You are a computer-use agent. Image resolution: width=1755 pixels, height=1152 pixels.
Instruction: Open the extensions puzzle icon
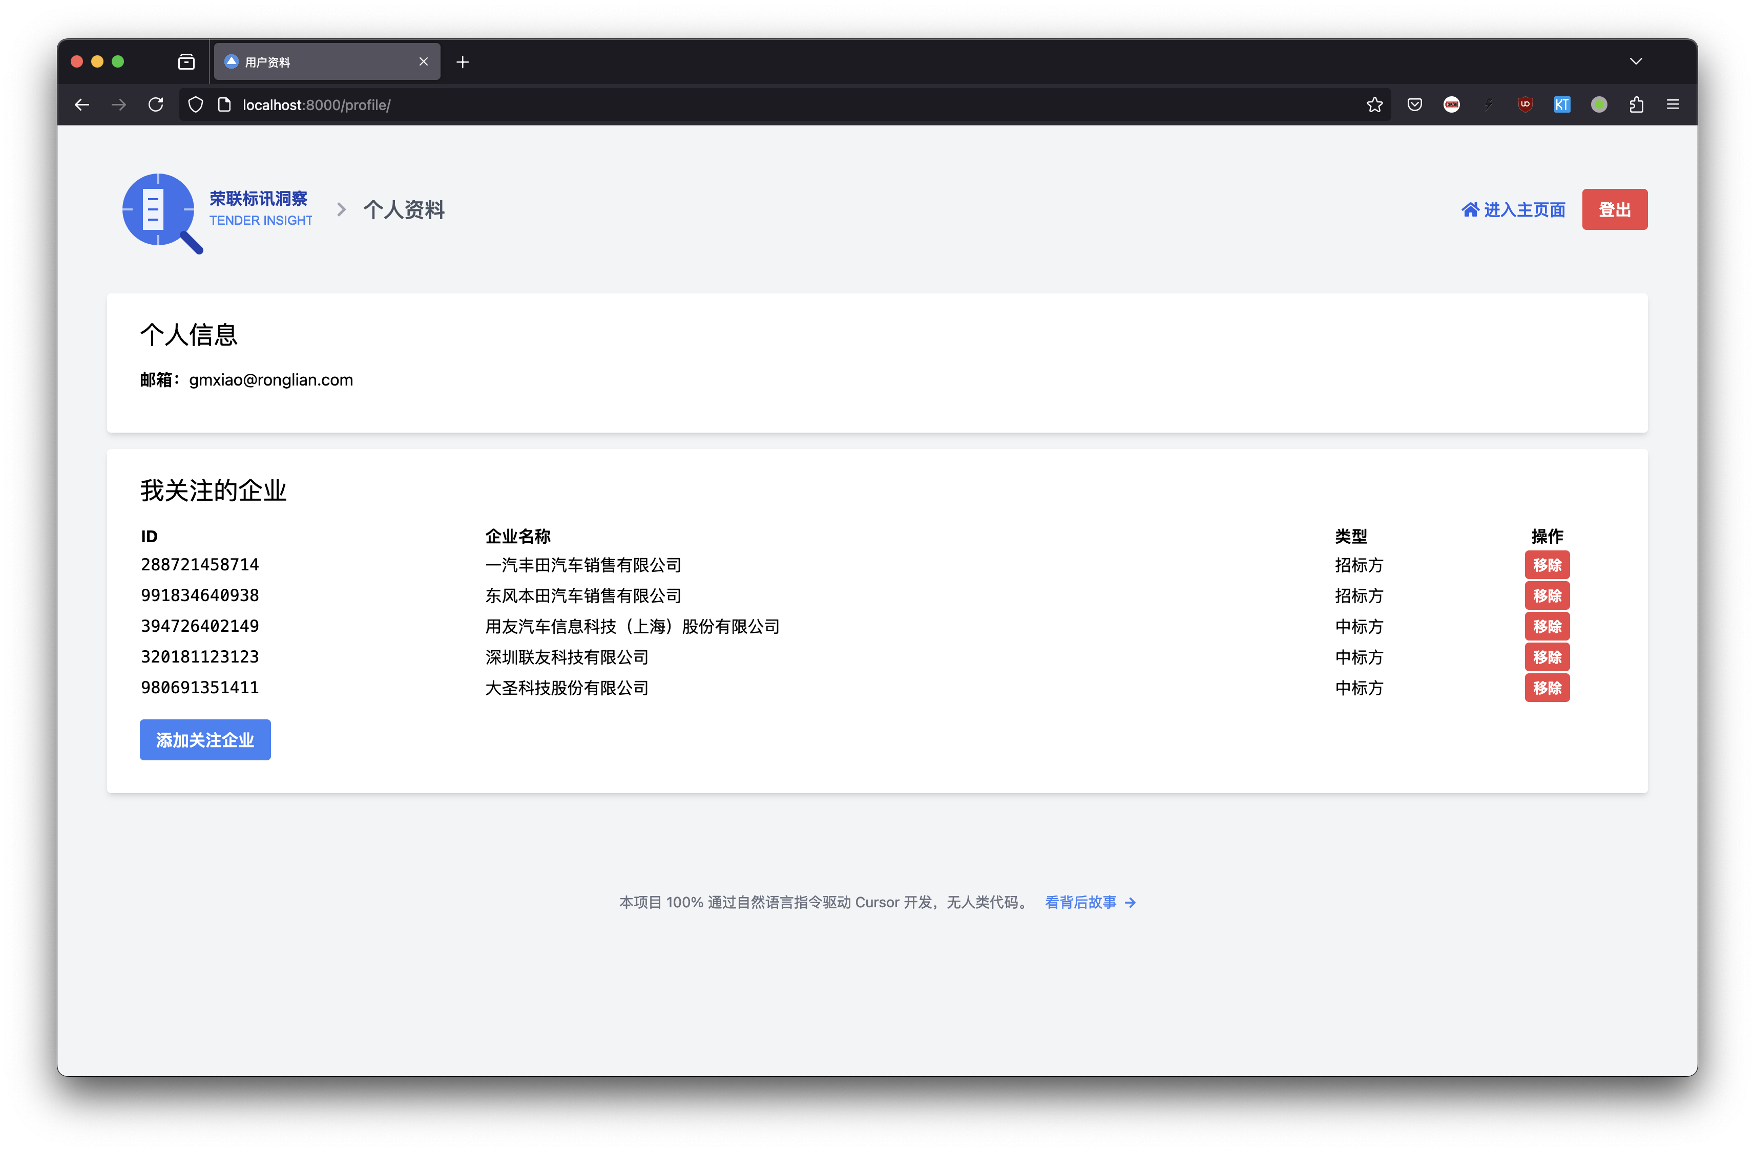tap(1636, 104)
